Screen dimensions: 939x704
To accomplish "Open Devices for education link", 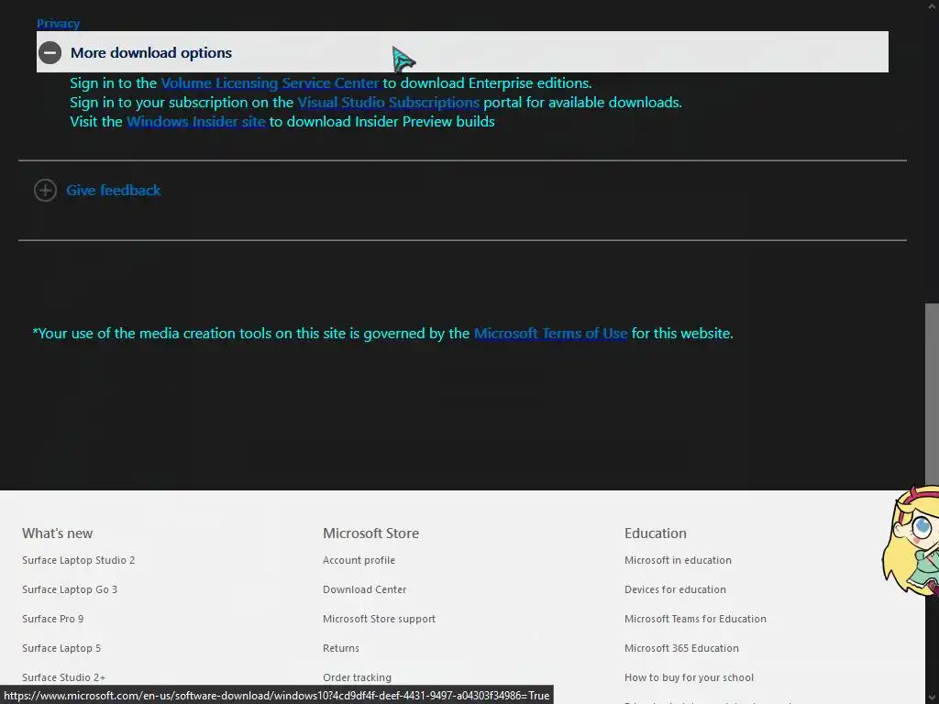I will [x=675, y=589].
